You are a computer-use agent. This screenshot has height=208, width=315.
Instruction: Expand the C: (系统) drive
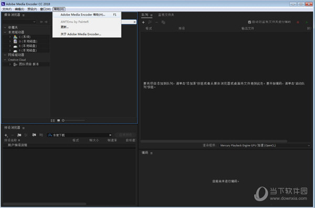(x=10, y=37)
